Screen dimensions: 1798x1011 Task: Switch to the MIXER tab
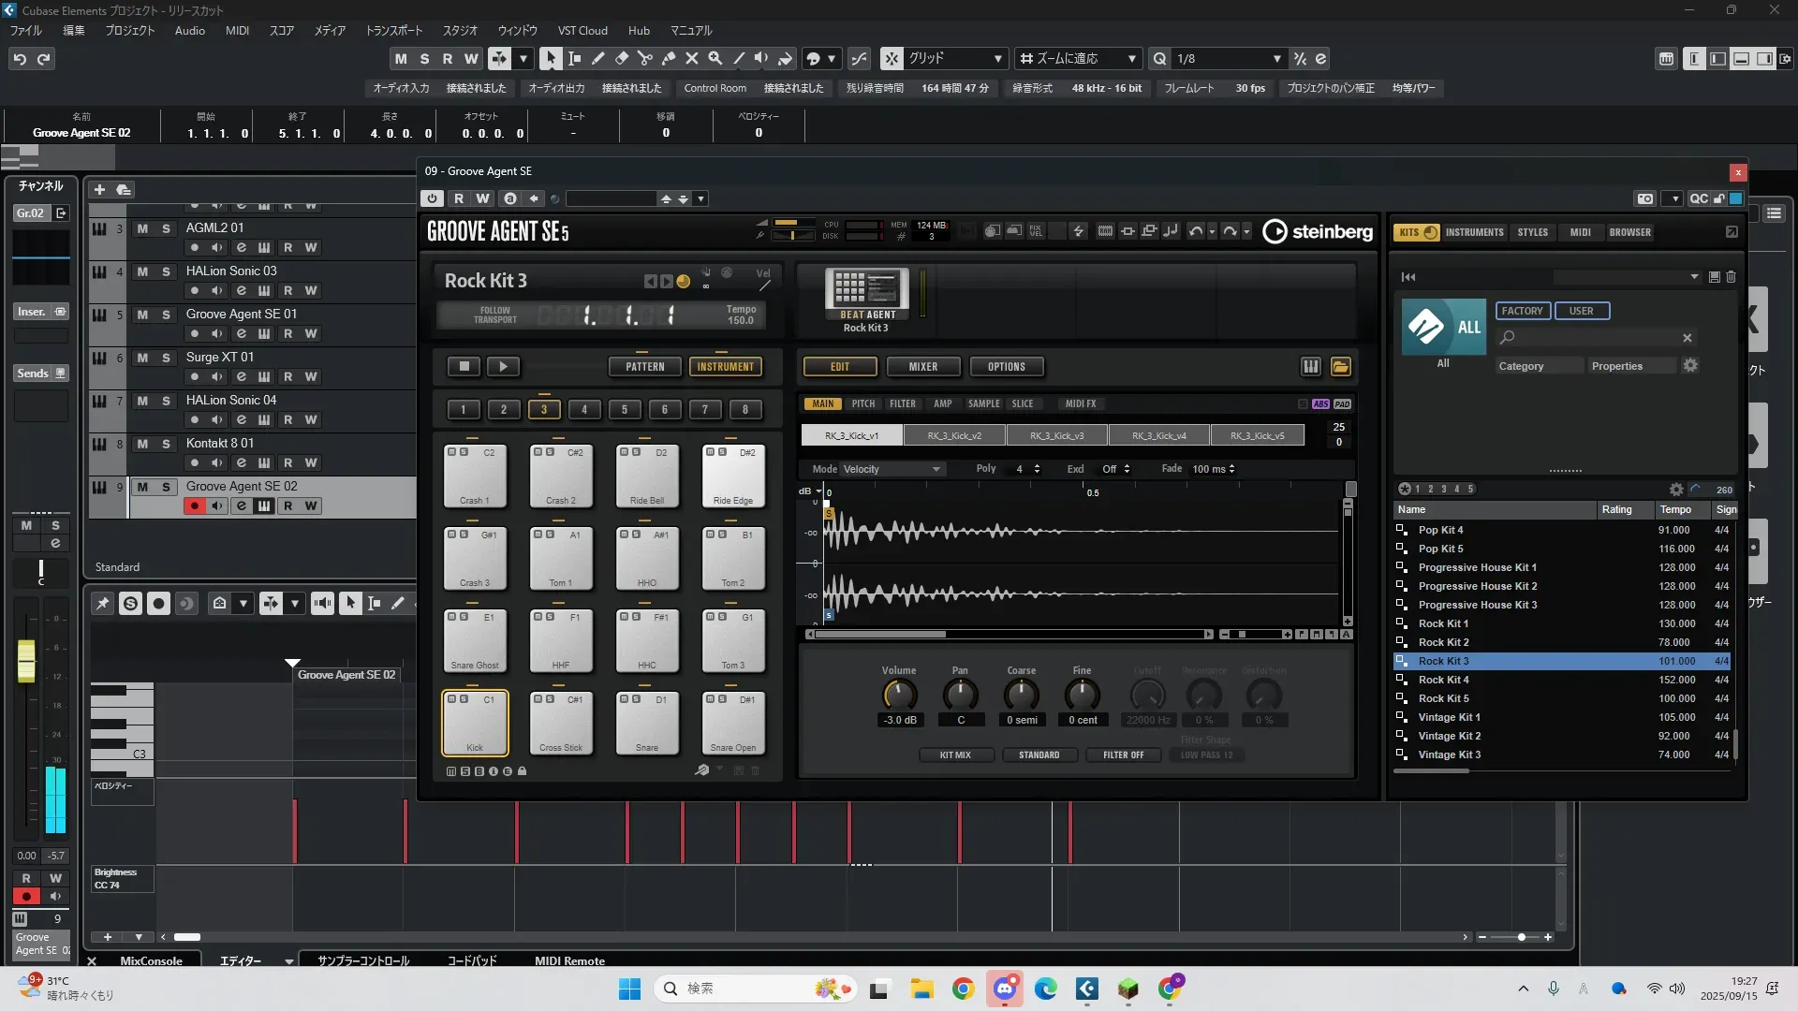pos(922,367)
